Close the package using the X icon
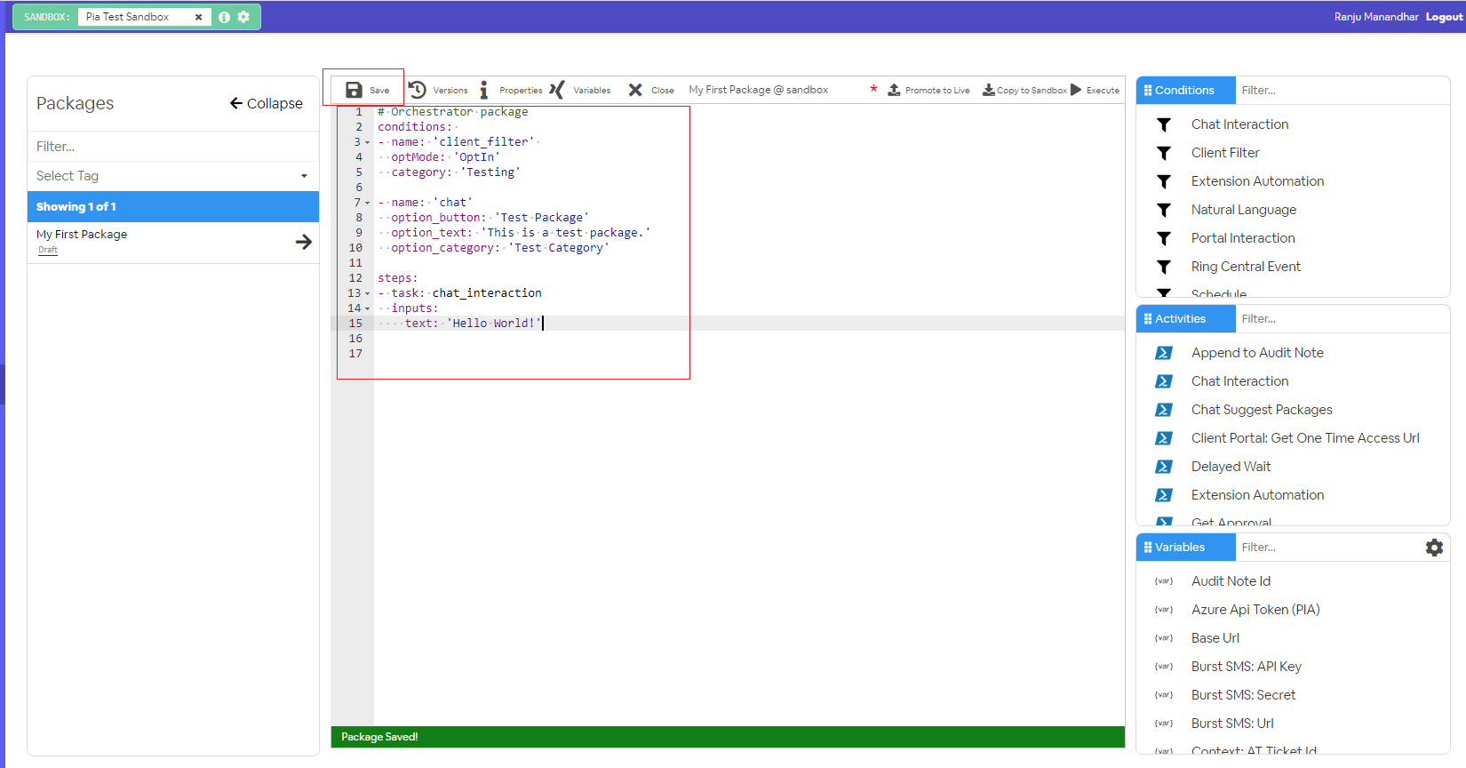 pyautogui.click(x=635, y=90)
